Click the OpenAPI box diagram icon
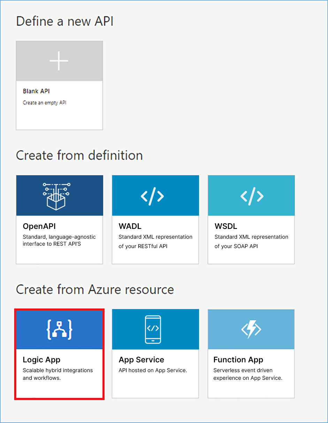The image size is (328, 423). (56, 196)
